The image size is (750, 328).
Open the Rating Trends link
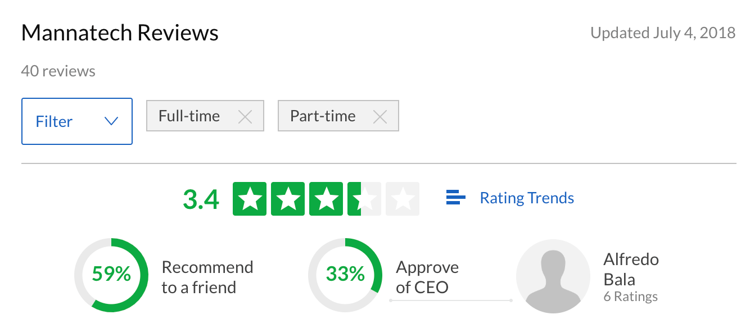(527, 198)
